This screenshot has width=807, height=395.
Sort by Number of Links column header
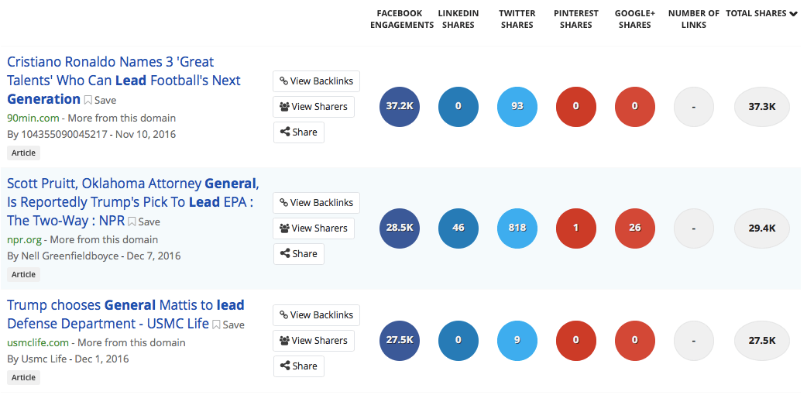[x=694, y=19]
